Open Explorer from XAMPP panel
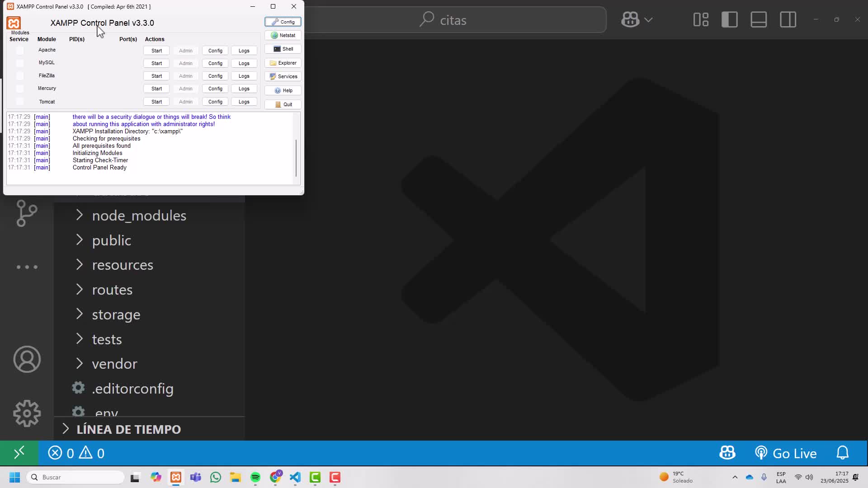The image size is (868, 488). click(x=283, y=63)
